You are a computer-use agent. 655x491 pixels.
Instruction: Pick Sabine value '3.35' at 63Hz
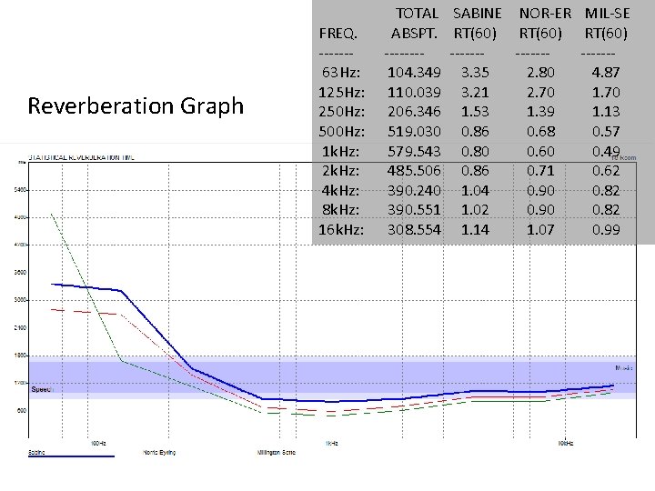[x=475, y=72]
